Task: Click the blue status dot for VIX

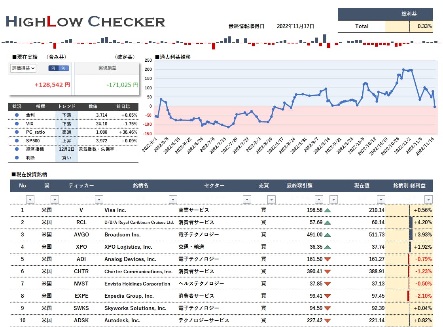Action: pyautogui.click(x=17, y=124)
